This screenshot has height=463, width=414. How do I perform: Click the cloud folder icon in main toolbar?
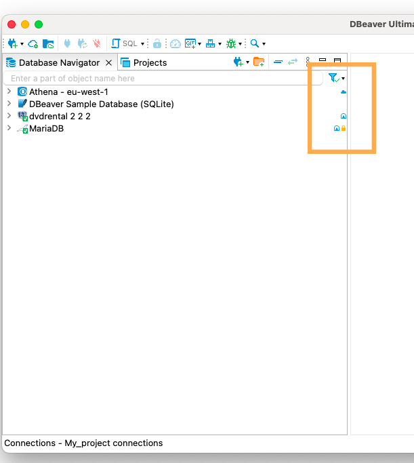[x=48, y=43]
